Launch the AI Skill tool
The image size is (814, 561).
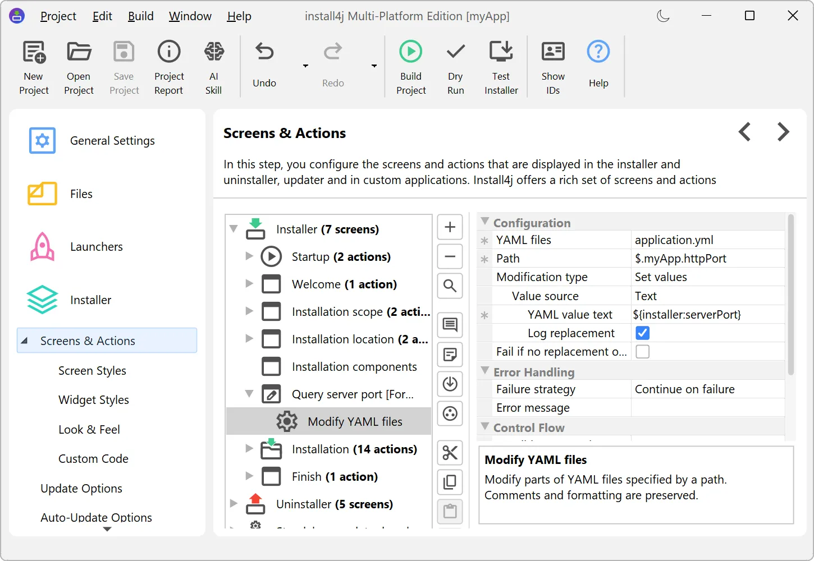point(214,67)
